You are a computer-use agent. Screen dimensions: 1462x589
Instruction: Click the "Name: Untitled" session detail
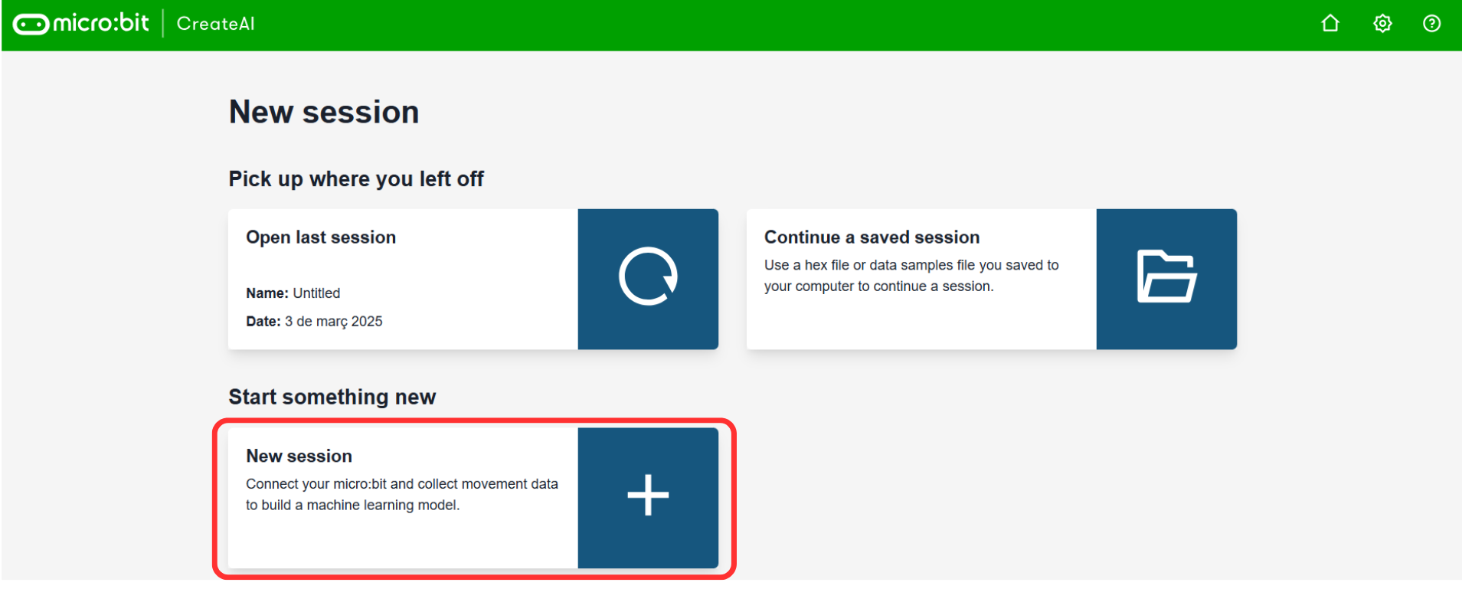293,293
